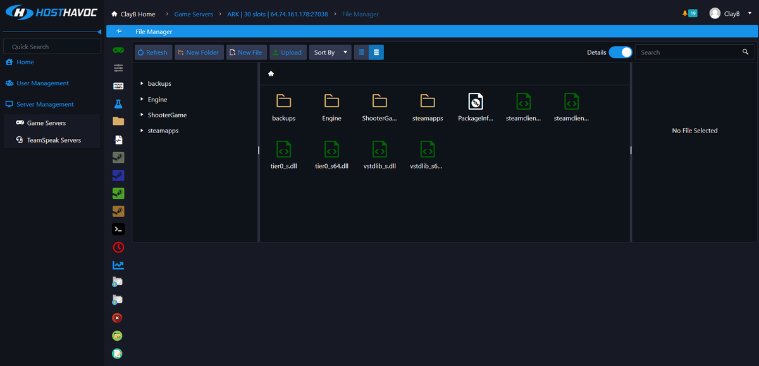Click the flask icon in the sidebar
Viewport: 759px width, 366px height.
(118, 102)
